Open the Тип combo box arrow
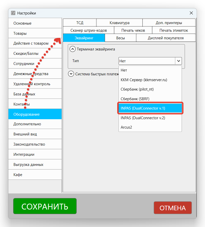The width and height of the screenshot is (205, 227). coord(178,61)
